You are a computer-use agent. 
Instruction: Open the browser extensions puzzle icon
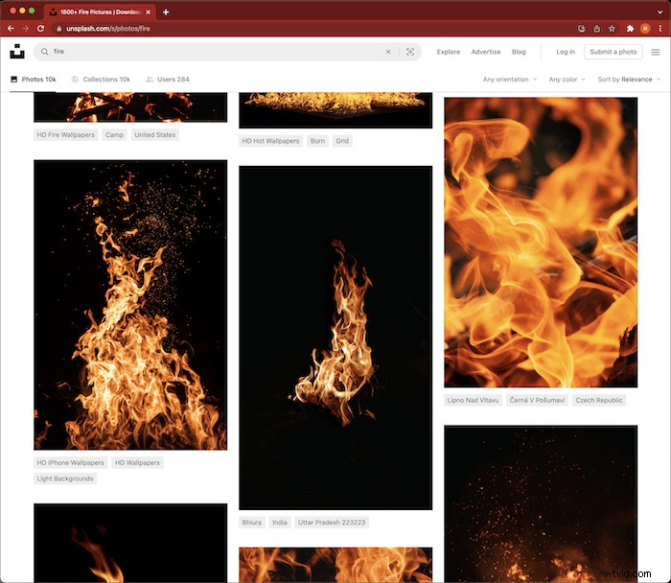[631, 29]
